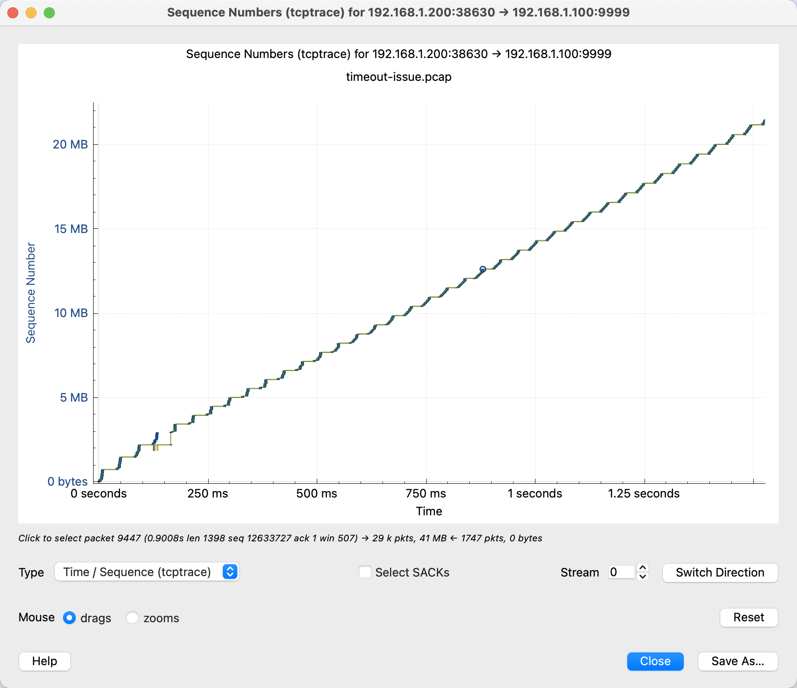Click the brown retransmission marks near 2 MB
The width and height of the screenshot is (797, 688).
tap(156, 448)
